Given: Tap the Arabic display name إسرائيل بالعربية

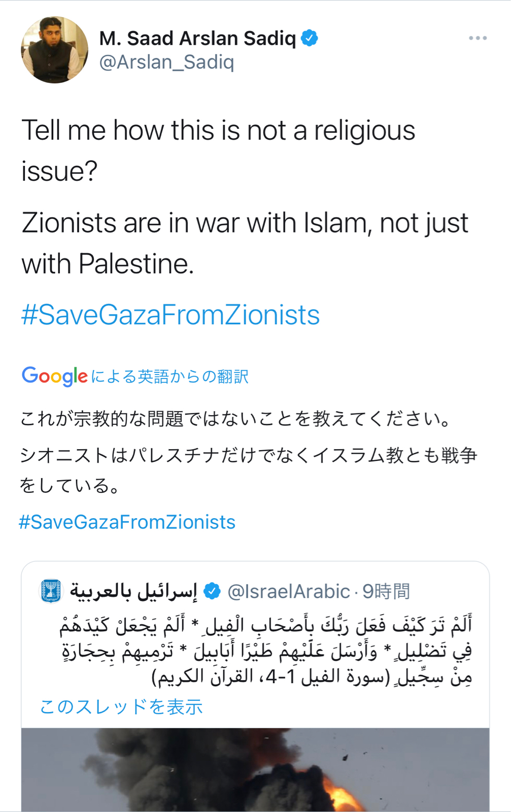Looking at the screenshot, I should coord(134,591).
